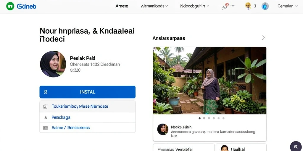Image resolution: width=303 pixels, height=151 pixels.
Task: Open Toukariamiboy Nlese Narndate link
Action: [x=80, y=106]
